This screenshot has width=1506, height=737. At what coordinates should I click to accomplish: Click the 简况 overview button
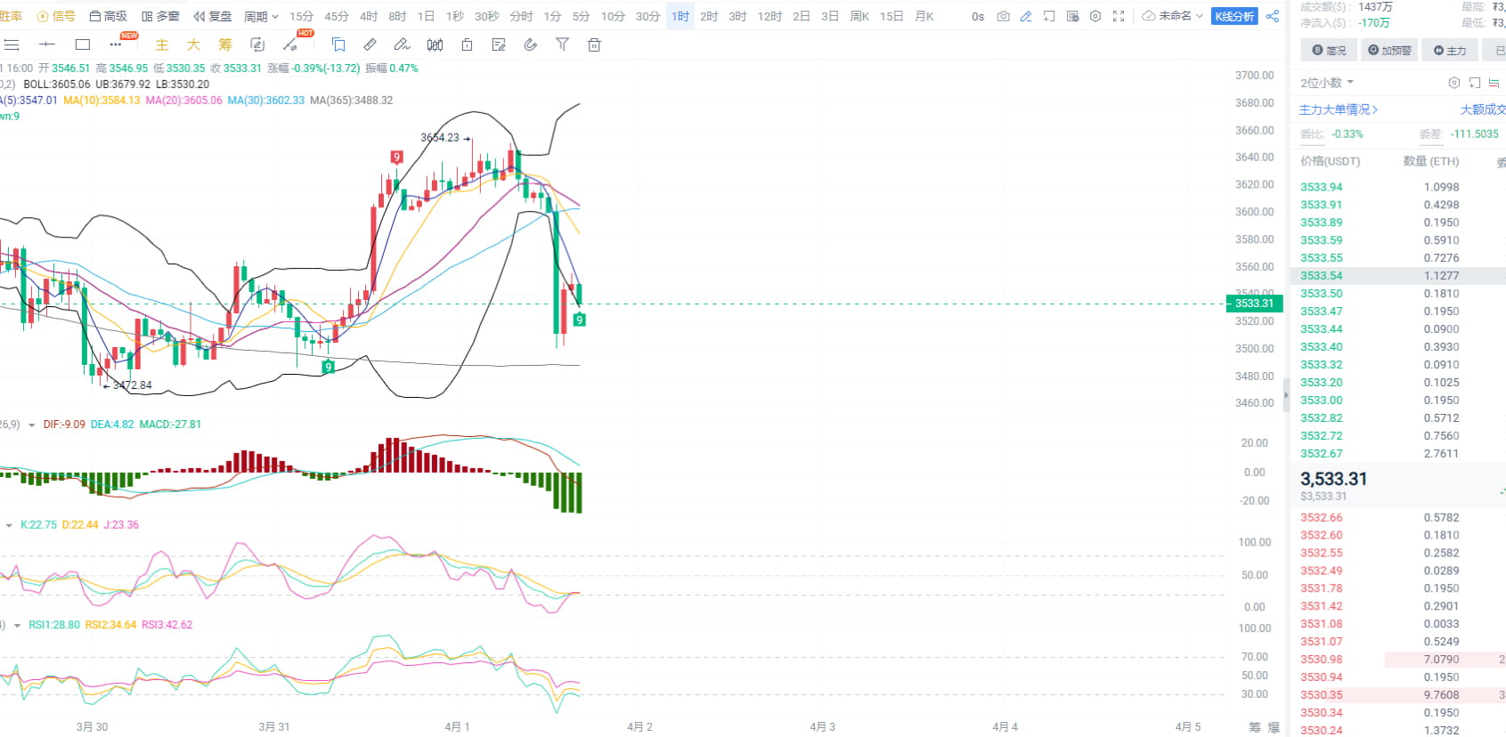[x=1329, y=51]
